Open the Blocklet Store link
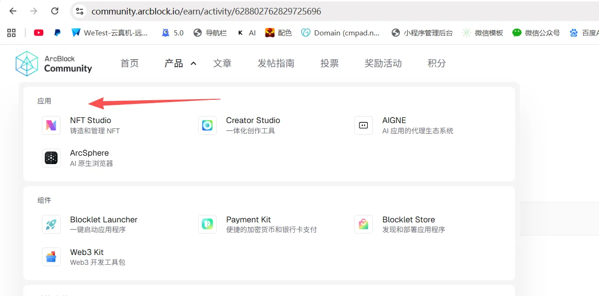Viewport: 599px width, 296px height. click(409, 220)
